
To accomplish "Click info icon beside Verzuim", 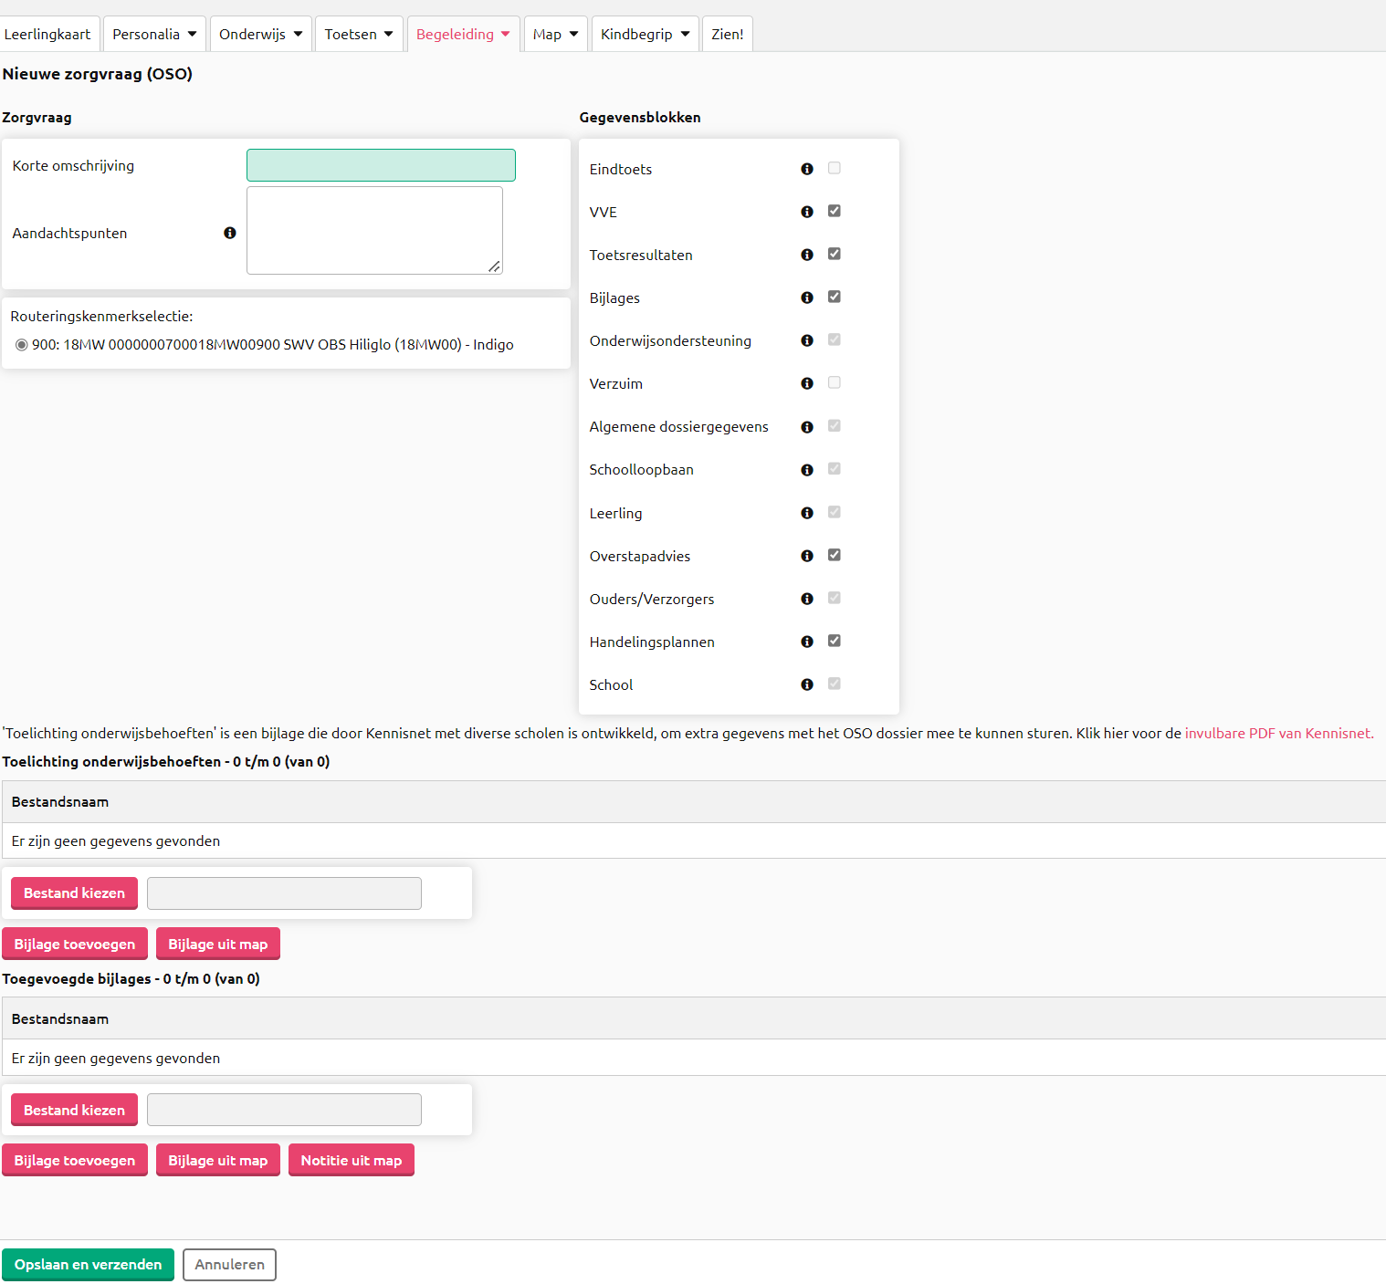I will (x=807, y=383).
